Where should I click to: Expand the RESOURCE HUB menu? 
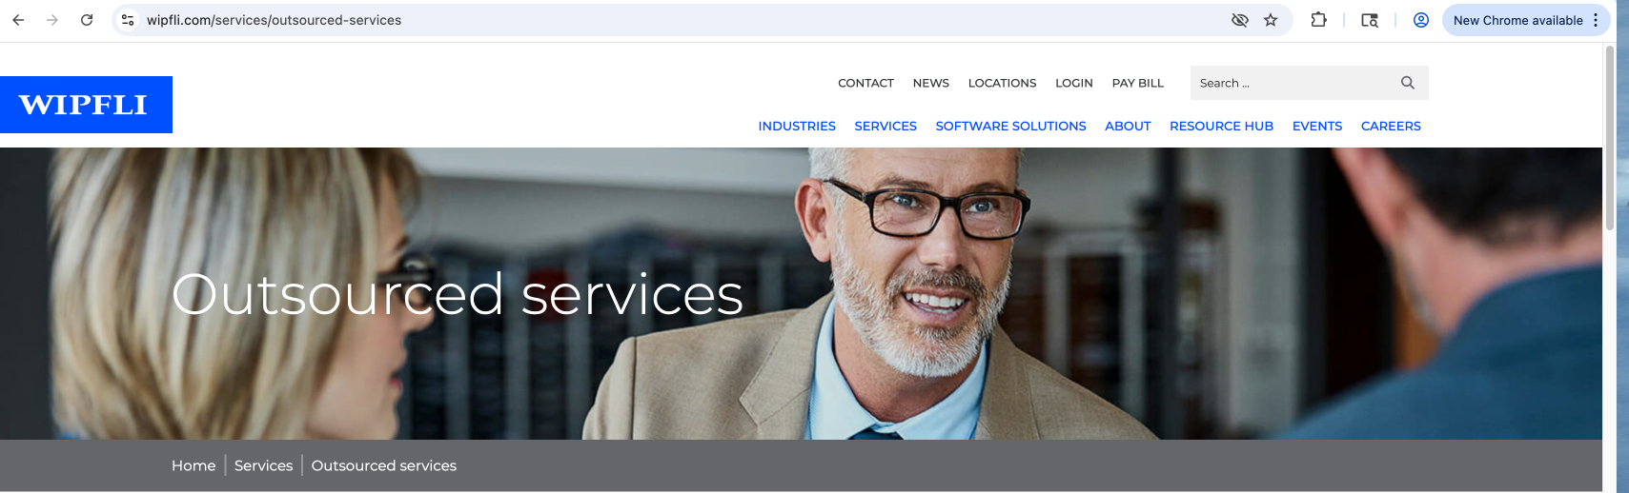[1221, 126]
